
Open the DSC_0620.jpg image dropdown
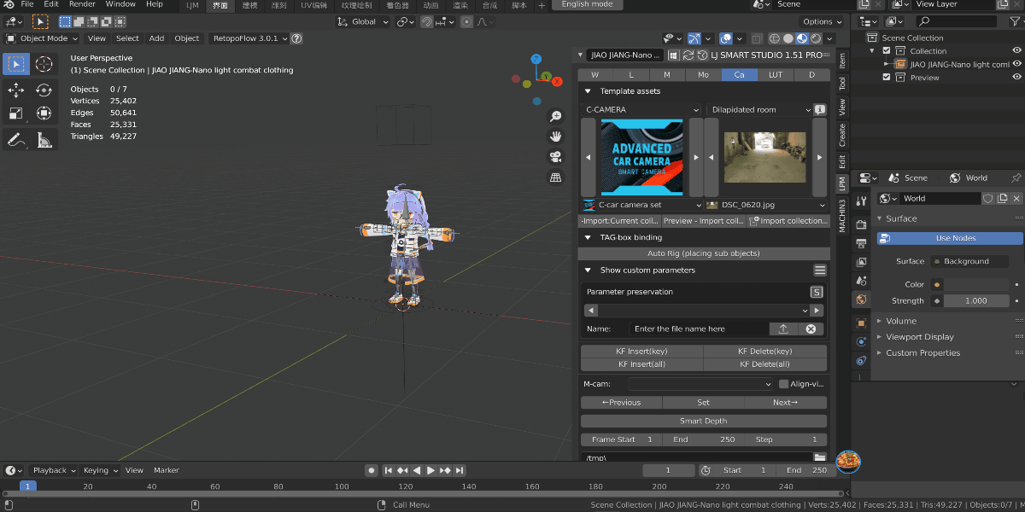click(766, 206)
